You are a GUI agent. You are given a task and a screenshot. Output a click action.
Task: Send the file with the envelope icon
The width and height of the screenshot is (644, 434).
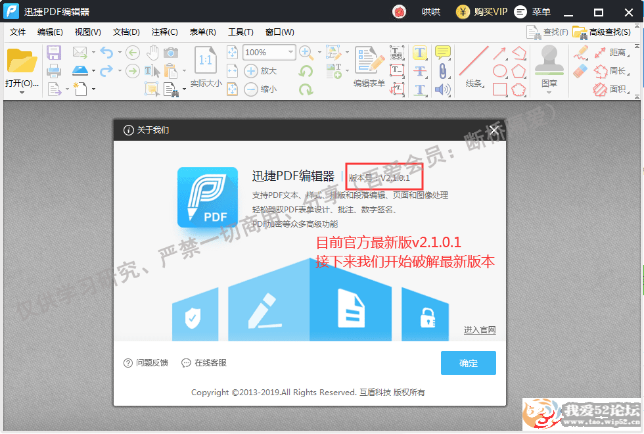pyautogui.click(x=80, y=53)
